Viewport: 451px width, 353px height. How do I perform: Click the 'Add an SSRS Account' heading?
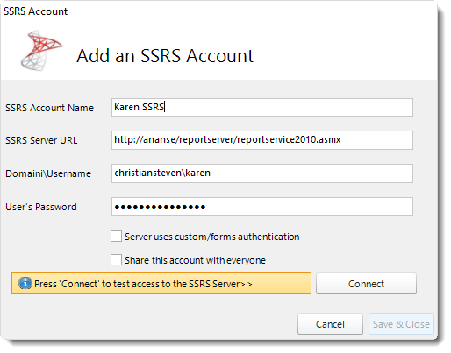click(x=165, y=55)
